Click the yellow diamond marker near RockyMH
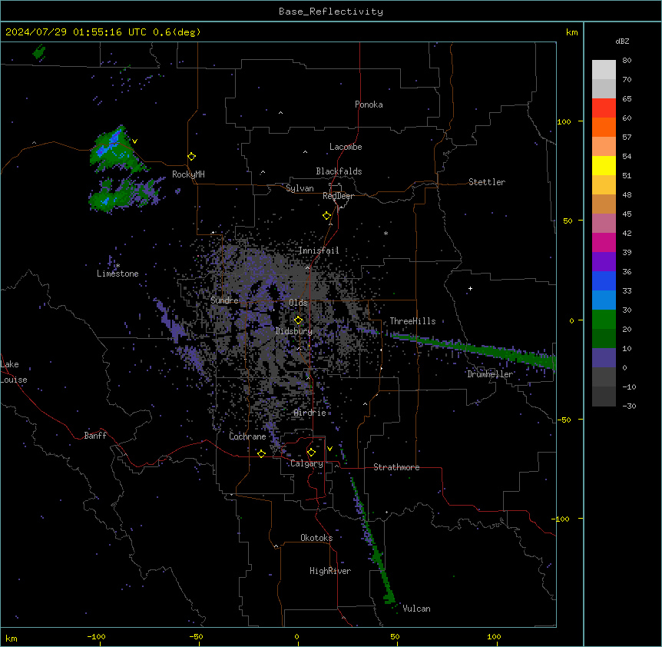Viewport: 662px width, 647px height. click(x=192, y=157)
